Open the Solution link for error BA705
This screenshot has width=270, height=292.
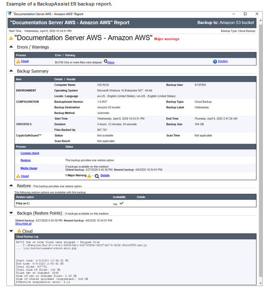click(223, 61)
